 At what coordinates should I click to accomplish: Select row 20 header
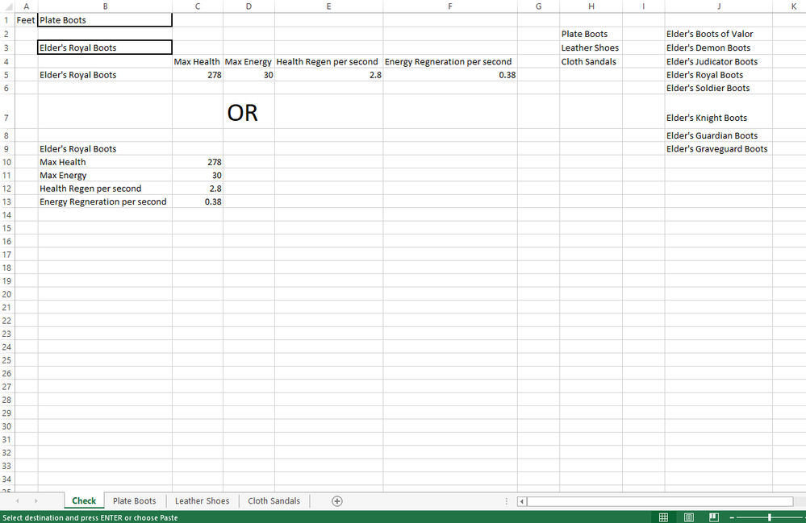6,294
